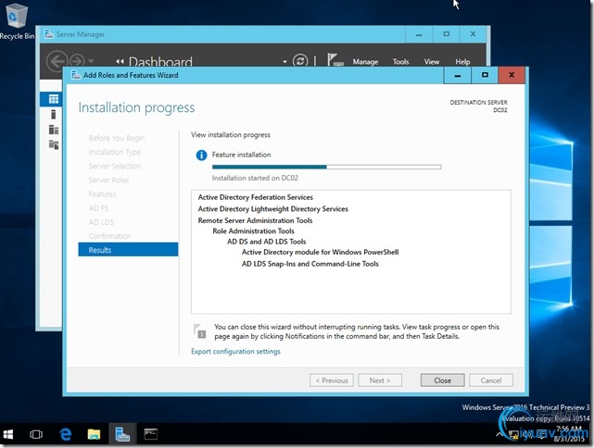Open the Manage menu
This screenshot has height=448, width=594.
[365, 62]
